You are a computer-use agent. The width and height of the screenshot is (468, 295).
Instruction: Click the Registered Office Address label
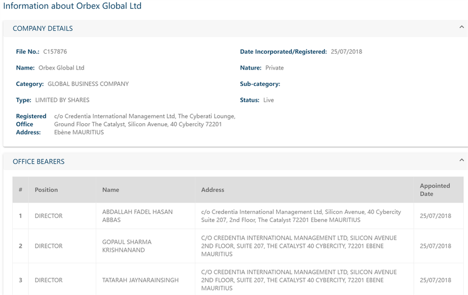point(31,124)
